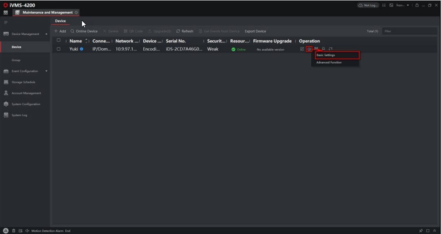This screenshot has height=234, width=441.
Task: Check the select-all checkbox in table header
Action: click(x=59, y=40)
